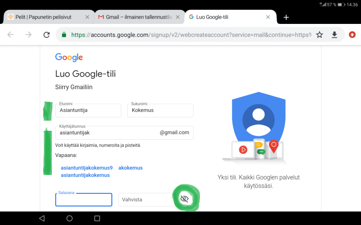Click the Etunimi first name field
This screenshot has width=361, height=225.
pyautogui.click(x=88, y=110)
